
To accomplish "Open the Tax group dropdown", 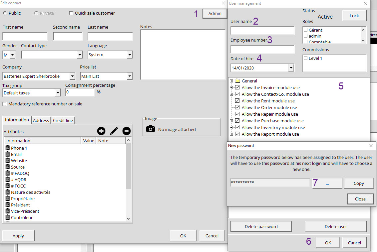I will 57,93.
